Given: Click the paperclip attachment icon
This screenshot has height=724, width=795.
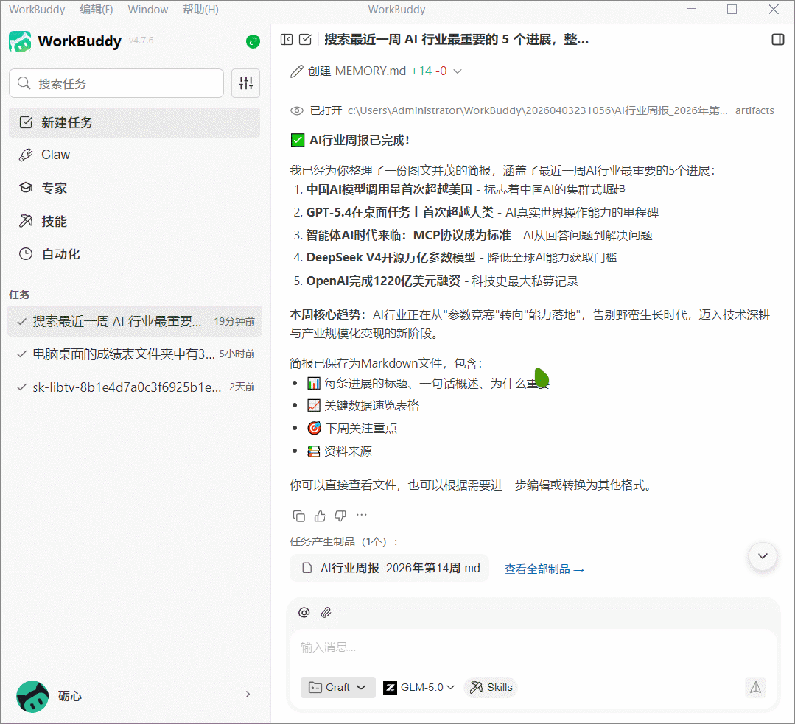Looking at the screenshot, I should point(326,613).
